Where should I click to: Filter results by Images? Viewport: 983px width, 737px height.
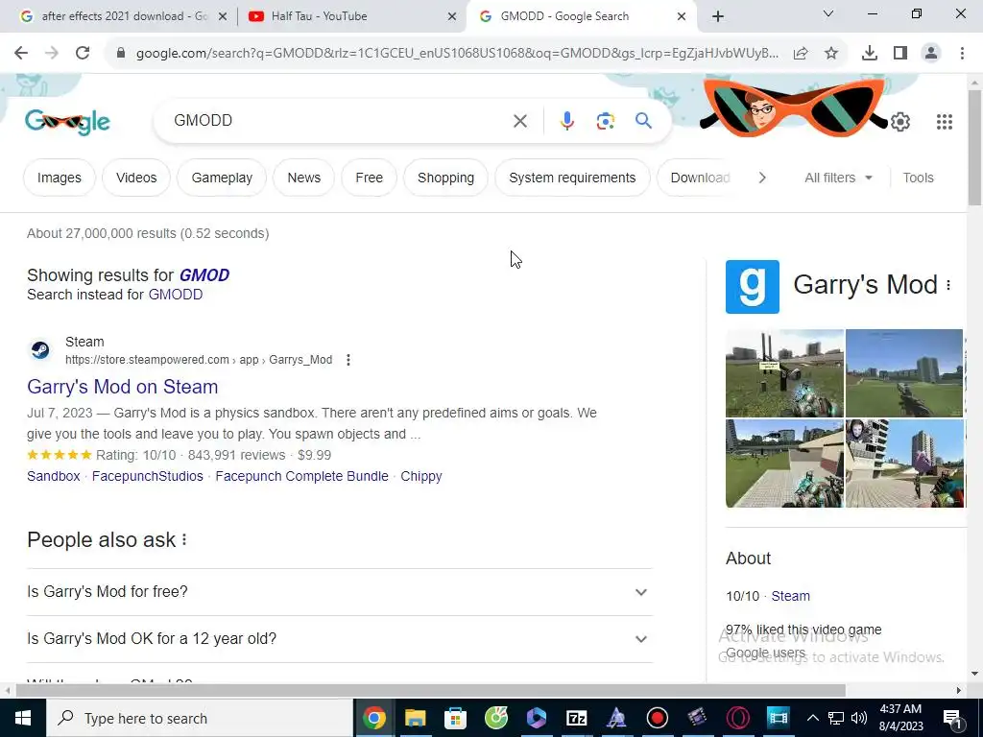60,178
